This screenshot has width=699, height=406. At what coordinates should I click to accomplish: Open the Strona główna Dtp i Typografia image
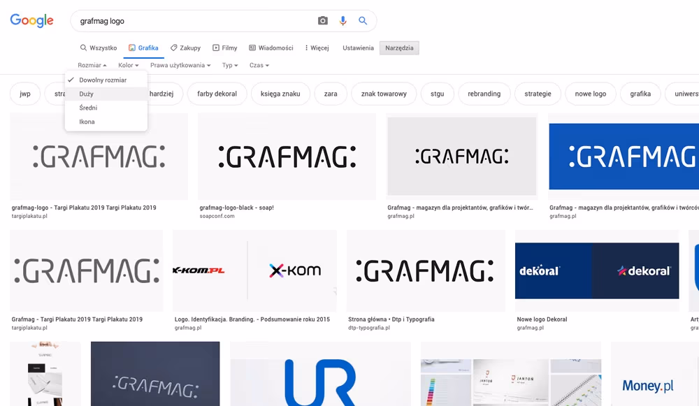click(x=426, y=270)
